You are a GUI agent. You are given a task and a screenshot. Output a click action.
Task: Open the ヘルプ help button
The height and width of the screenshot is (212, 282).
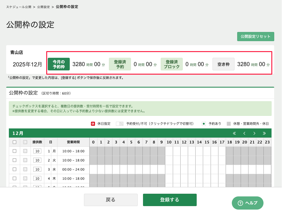[x=247, y=203]
